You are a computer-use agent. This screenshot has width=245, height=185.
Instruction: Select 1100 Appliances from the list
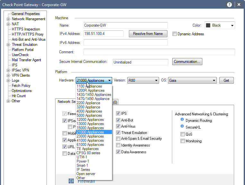(94, 86)
